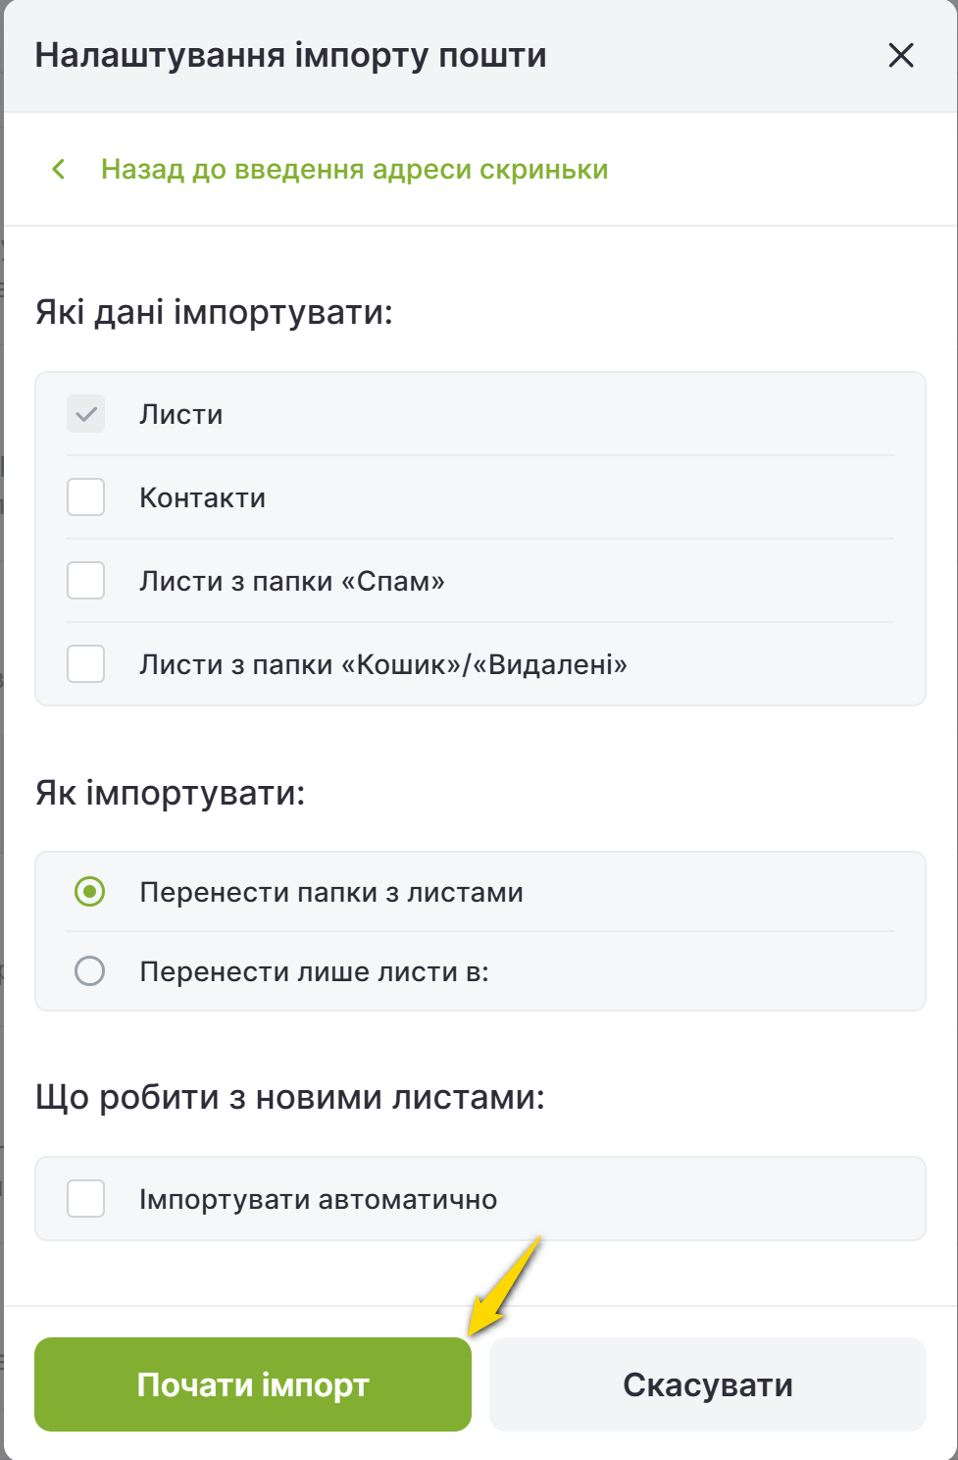Click the 'Налаштування імпорту пошти' dialog title
This screenshot has width=958, height=1460.
point(291,55)
